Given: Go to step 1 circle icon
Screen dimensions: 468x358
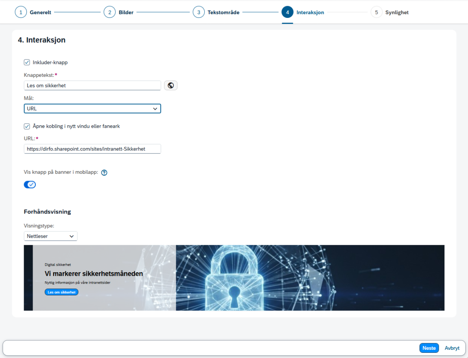Looking at the screenshot, I should 21,12.
